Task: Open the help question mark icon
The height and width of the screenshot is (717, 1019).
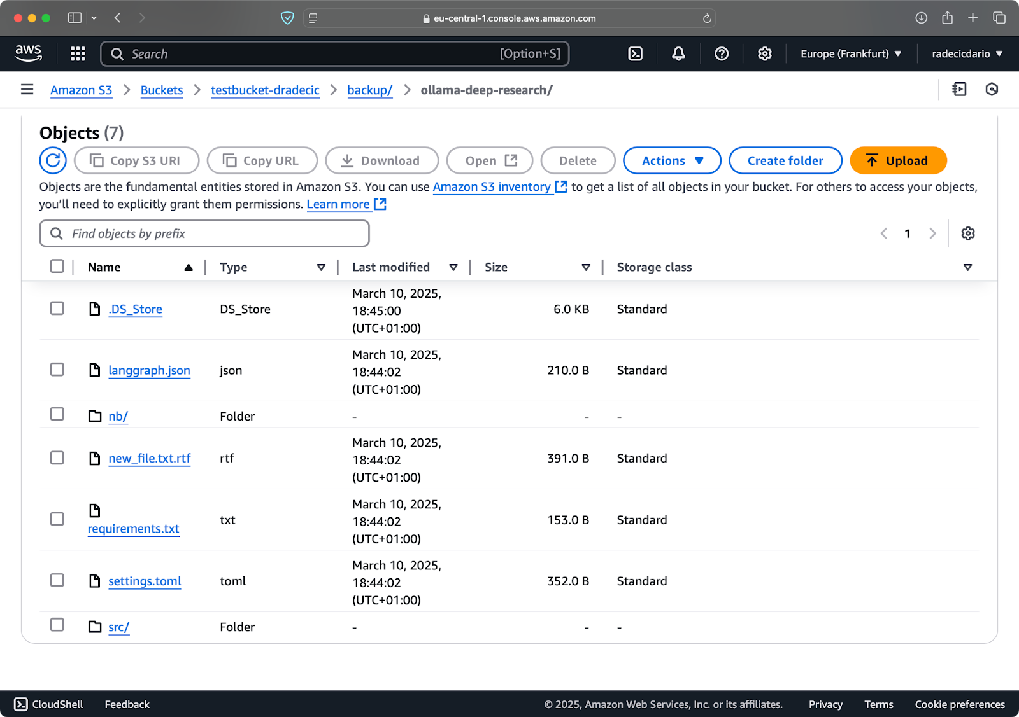Action: click(722, 54)
